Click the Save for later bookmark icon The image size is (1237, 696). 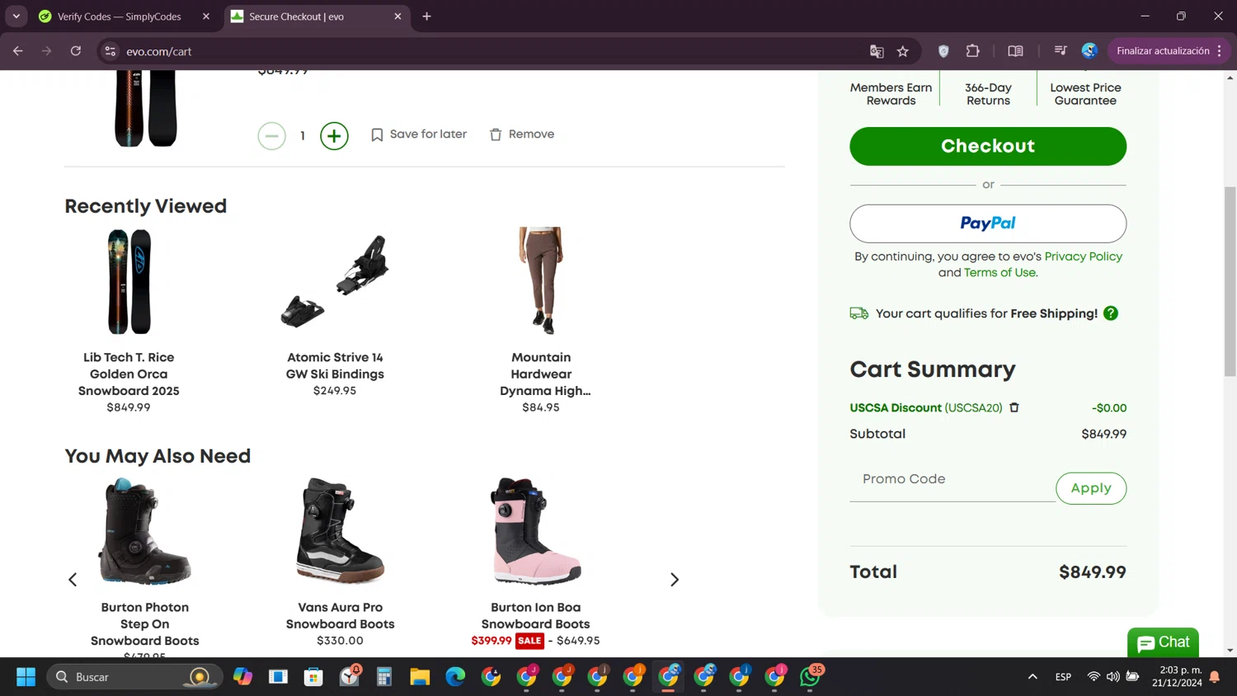point(377,134)
